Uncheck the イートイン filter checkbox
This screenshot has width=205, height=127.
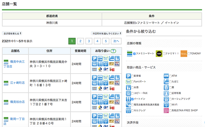click(133, 99)
